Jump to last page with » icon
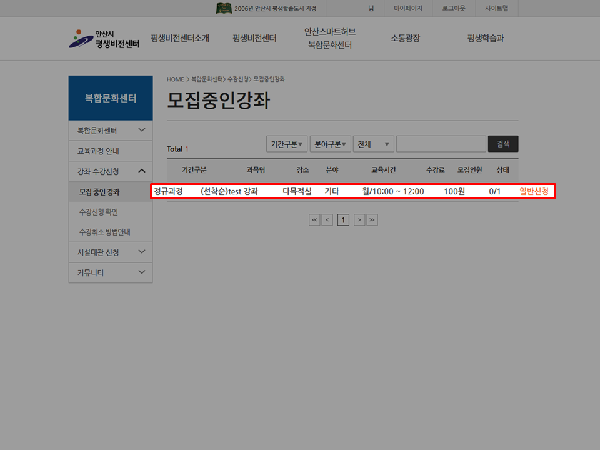Image resolution: width=600 pixels, height=450 pixels. click(372, 219)
